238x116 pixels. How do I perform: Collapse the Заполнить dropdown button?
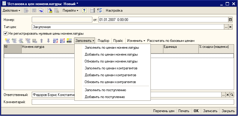[x=85, y=41]
